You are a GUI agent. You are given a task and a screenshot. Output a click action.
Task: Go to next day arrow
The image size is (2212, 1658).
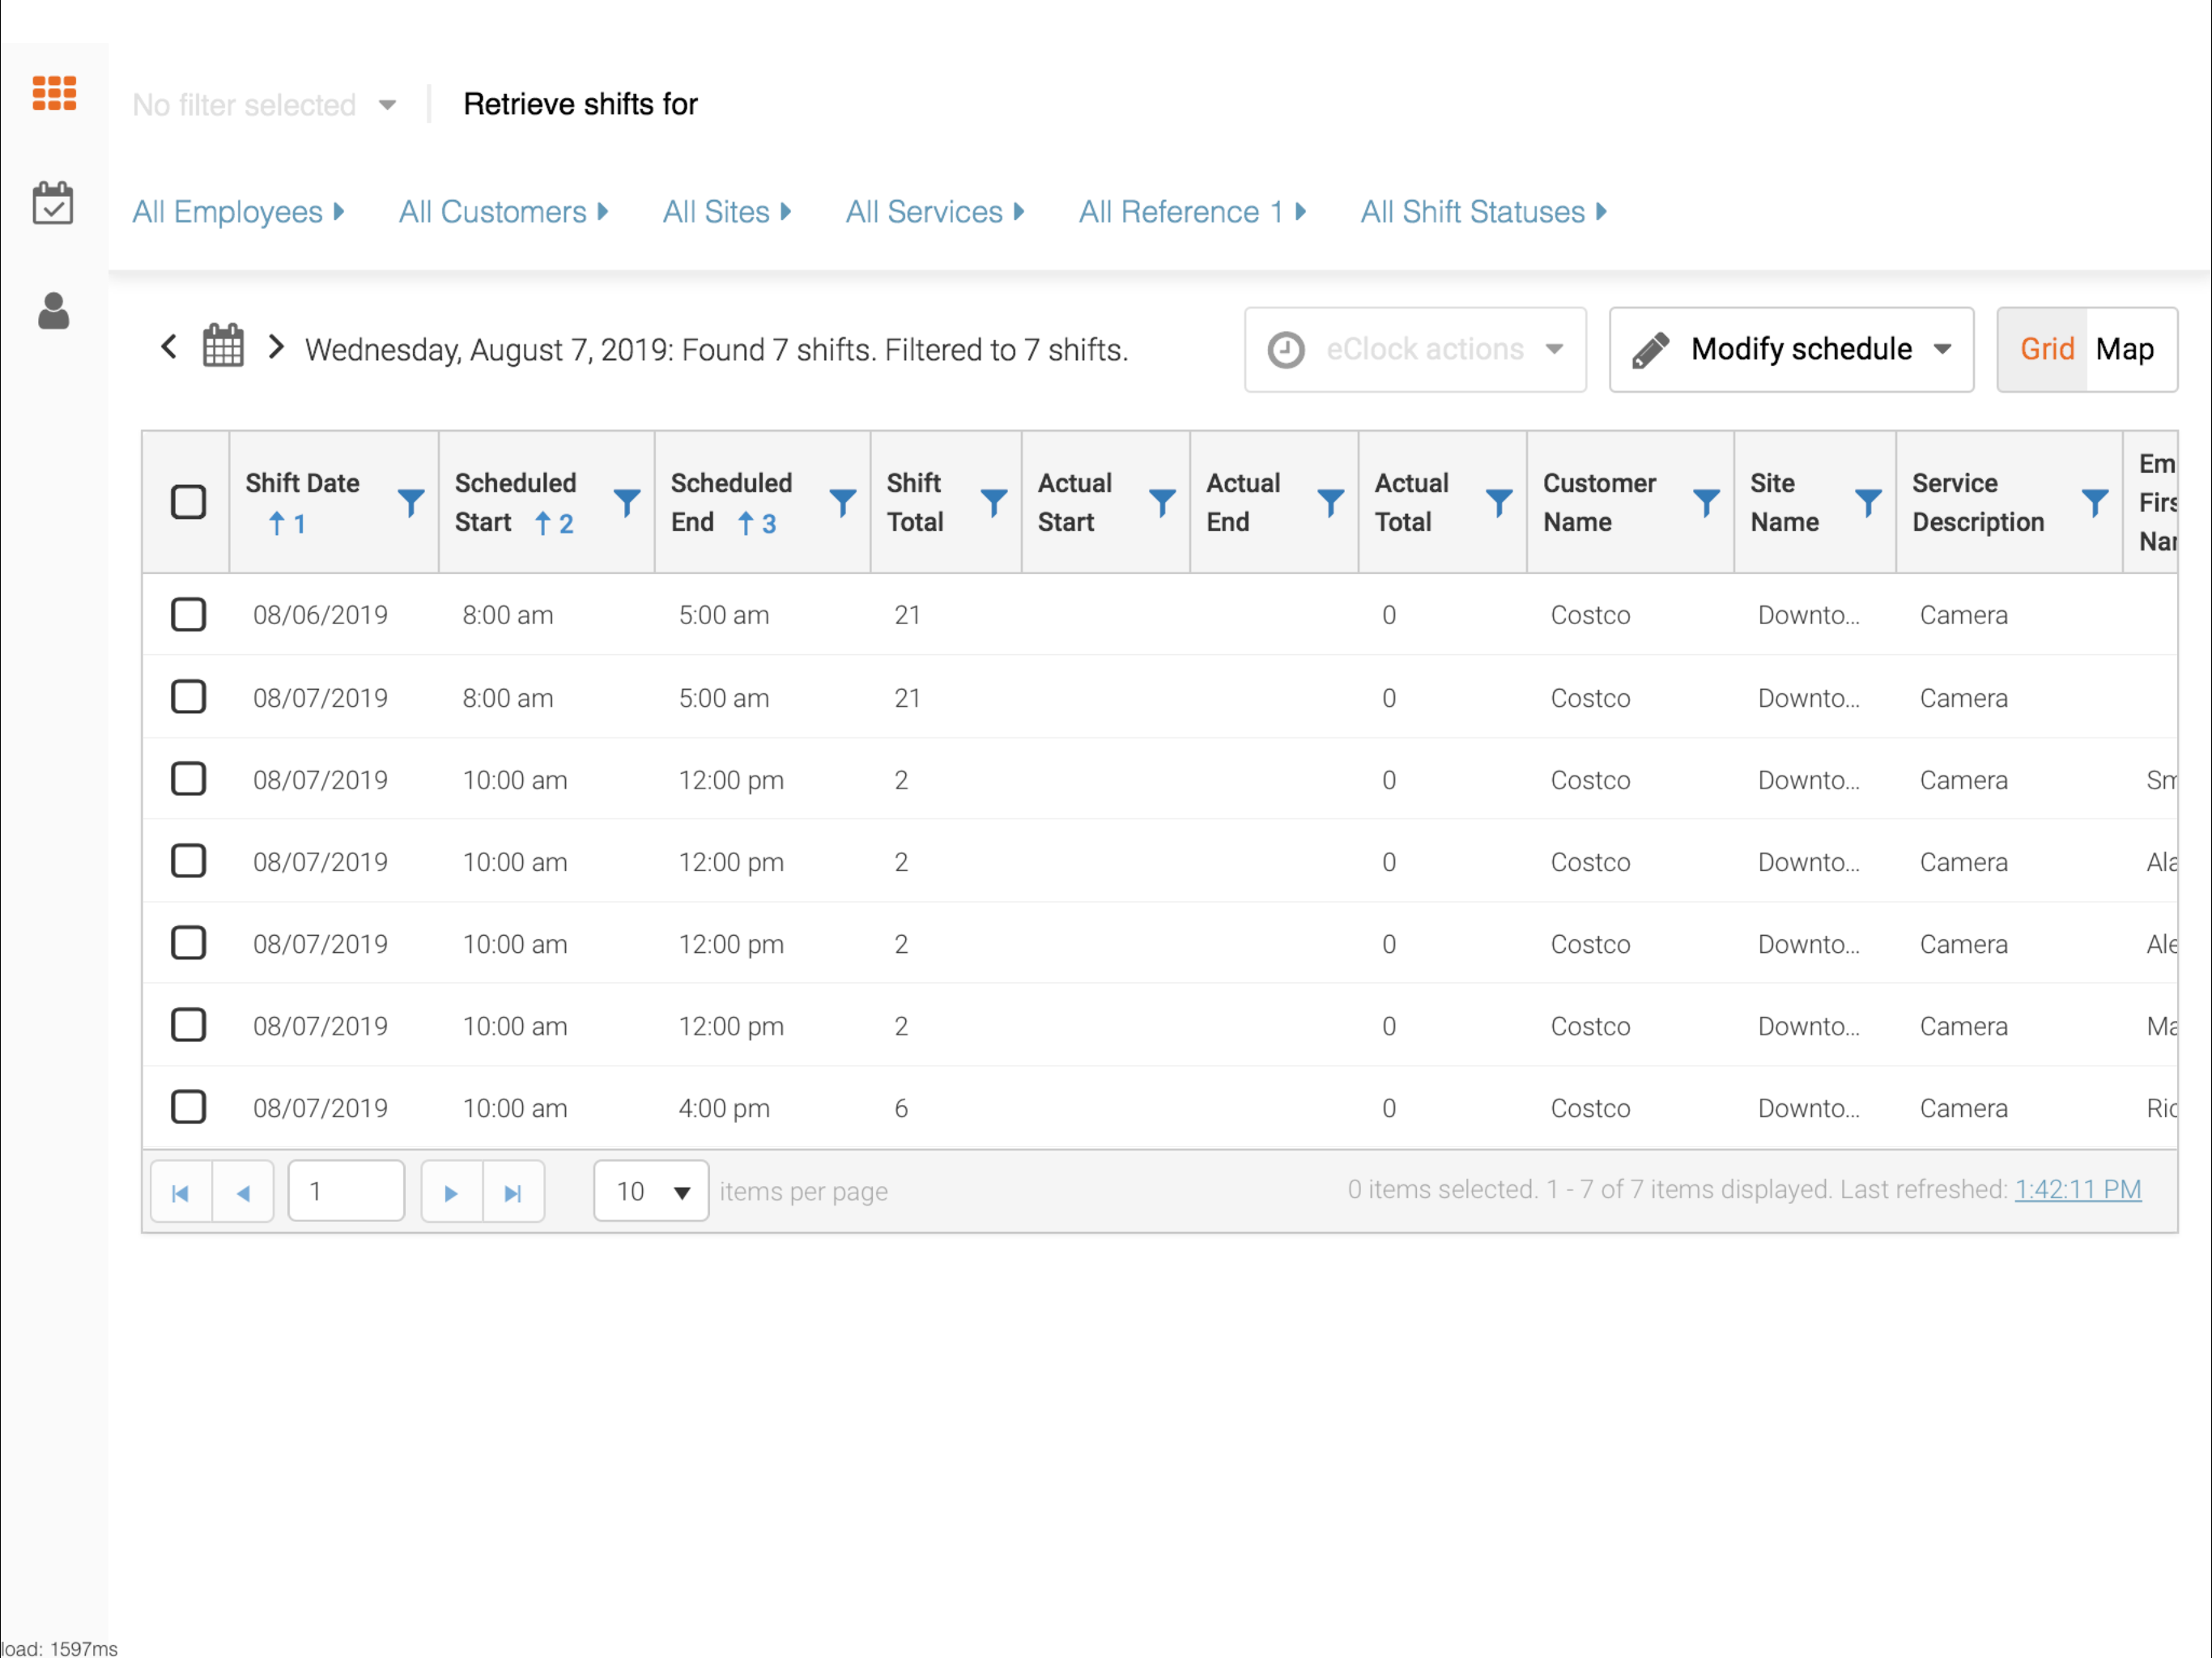(276, 347)
